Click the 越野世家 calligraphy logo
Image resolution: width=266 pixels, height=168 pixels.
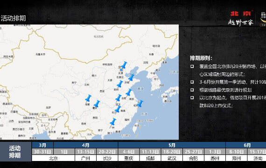tap(241, 22)
